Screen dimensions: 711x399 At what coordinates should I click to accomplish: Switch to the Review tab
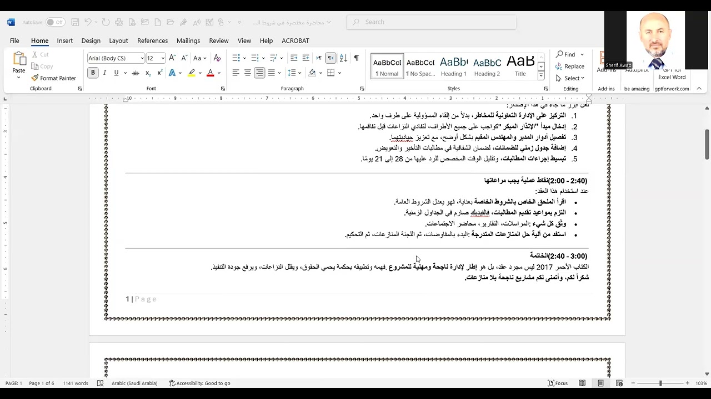219,40
